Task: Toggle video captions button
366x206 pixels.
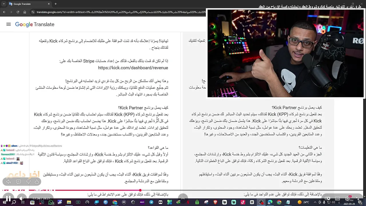Action: tap(337, 198)
